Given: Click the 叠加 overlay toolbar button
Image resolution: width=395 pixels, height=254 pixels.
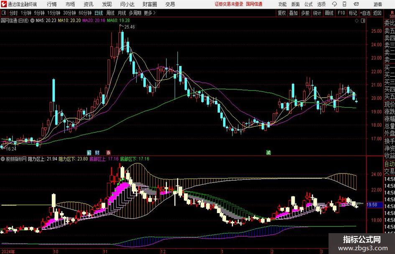Looking at the screenshot, I should (x=293, y=13).
